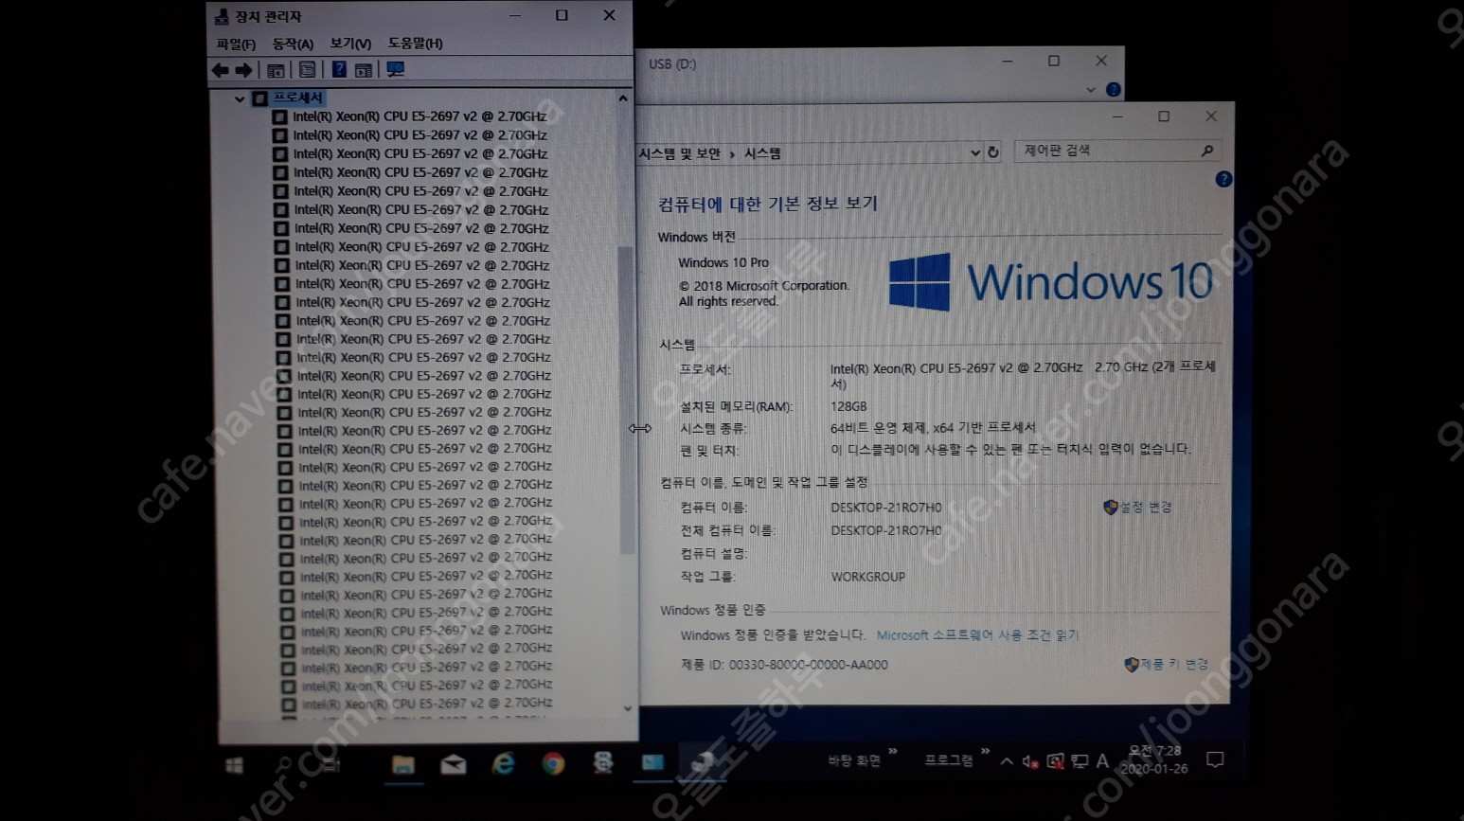1464x821 pixels.
Task: Switch to the Device Manager taskbar icon
Action: click(x=703, y=762)
